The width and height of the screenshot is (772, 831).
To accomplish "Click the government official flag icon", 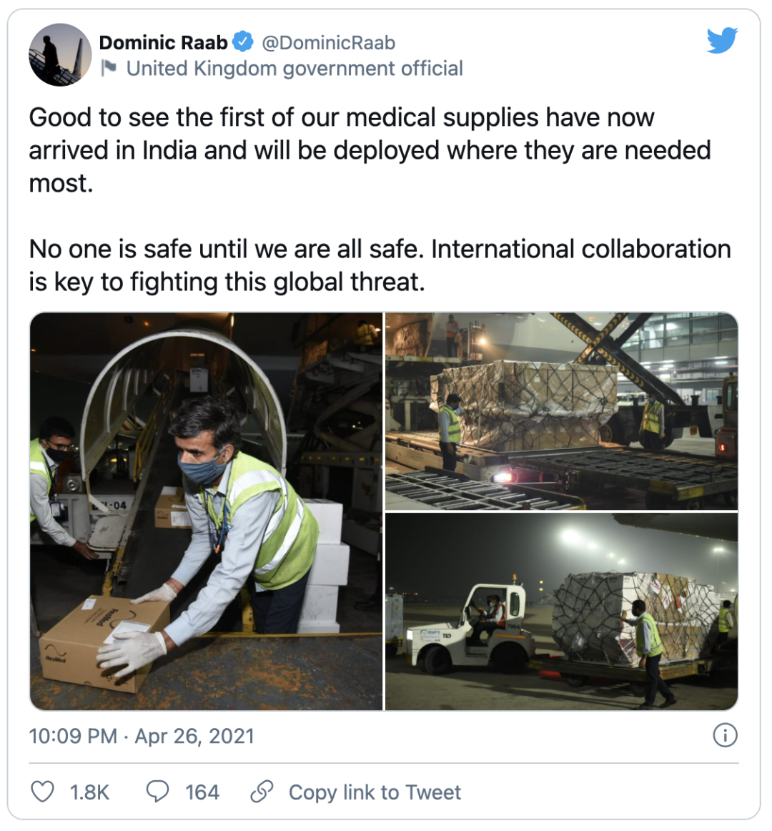I will click(x=109, y=69).
